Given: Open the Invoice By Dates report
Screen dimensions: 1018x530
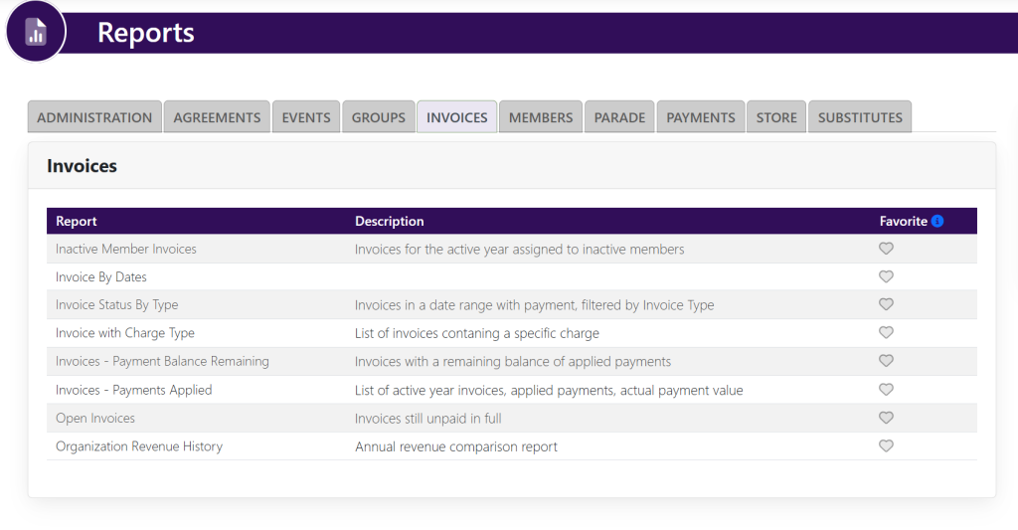Looking at the screenshot, I should point(101,277).
